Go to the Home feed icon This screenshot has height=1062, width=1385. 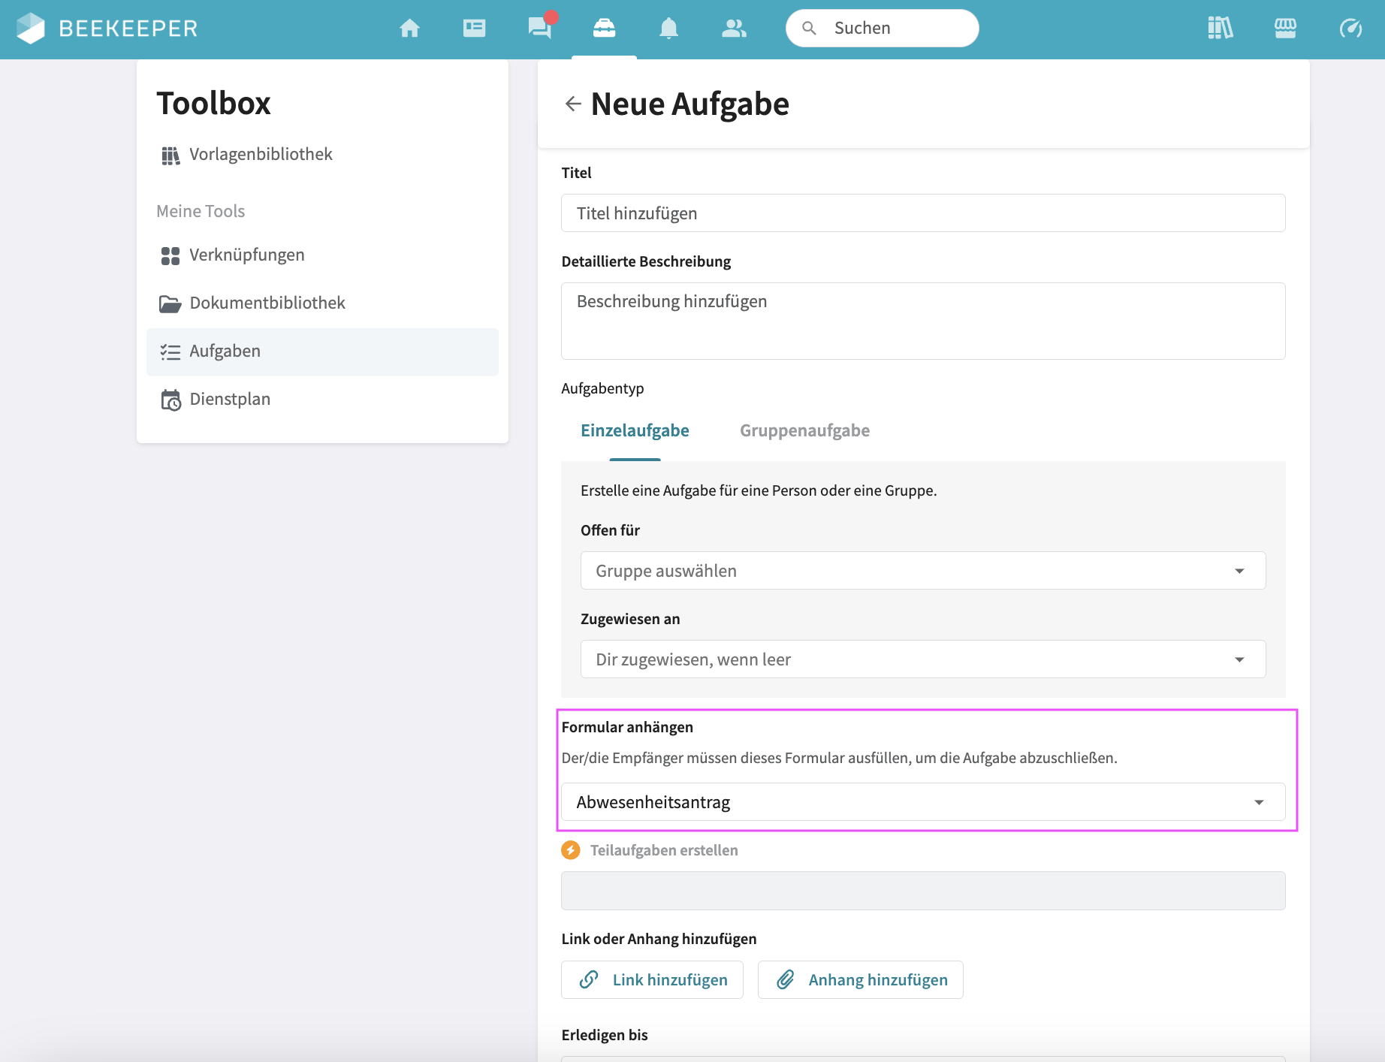point(409,29)
